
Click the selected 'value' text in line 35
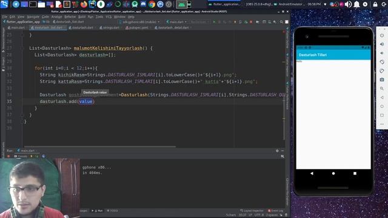tap(85, 102)
